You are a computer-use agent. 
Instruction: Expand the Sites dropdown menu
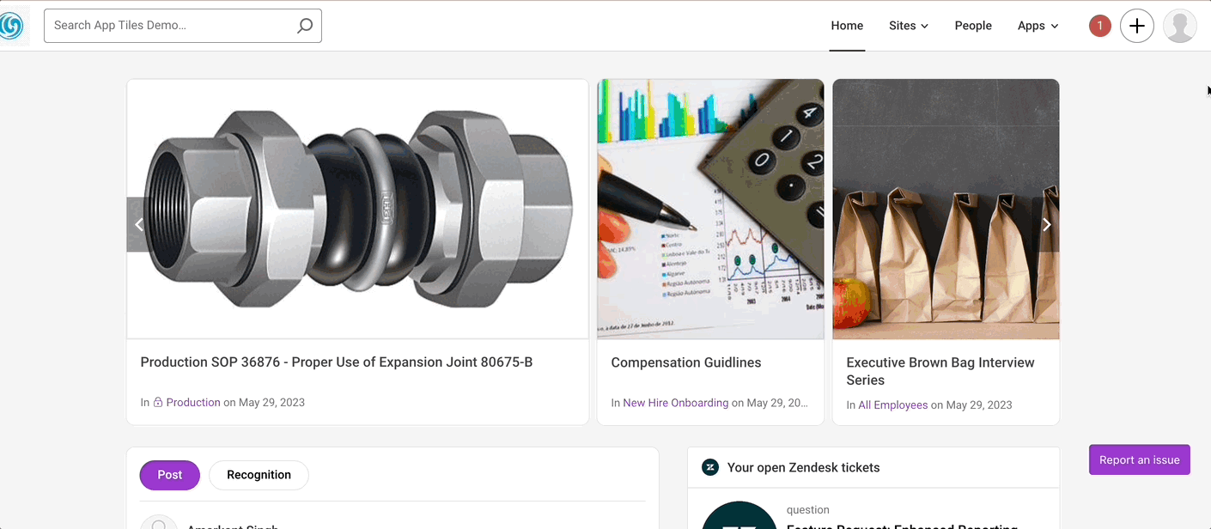pyautogui.click(x=908, y=26)
